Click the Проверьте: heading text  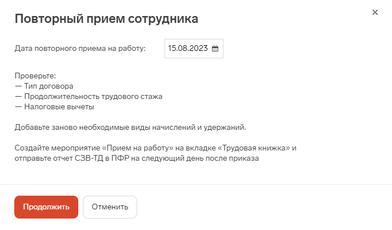click(35, 76)
